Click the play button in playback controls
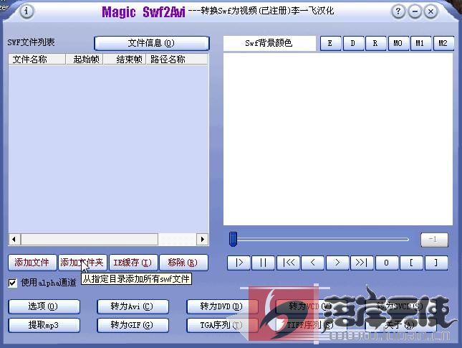The image size is (462, 348). pyautogui.click(x=239, y=263)
